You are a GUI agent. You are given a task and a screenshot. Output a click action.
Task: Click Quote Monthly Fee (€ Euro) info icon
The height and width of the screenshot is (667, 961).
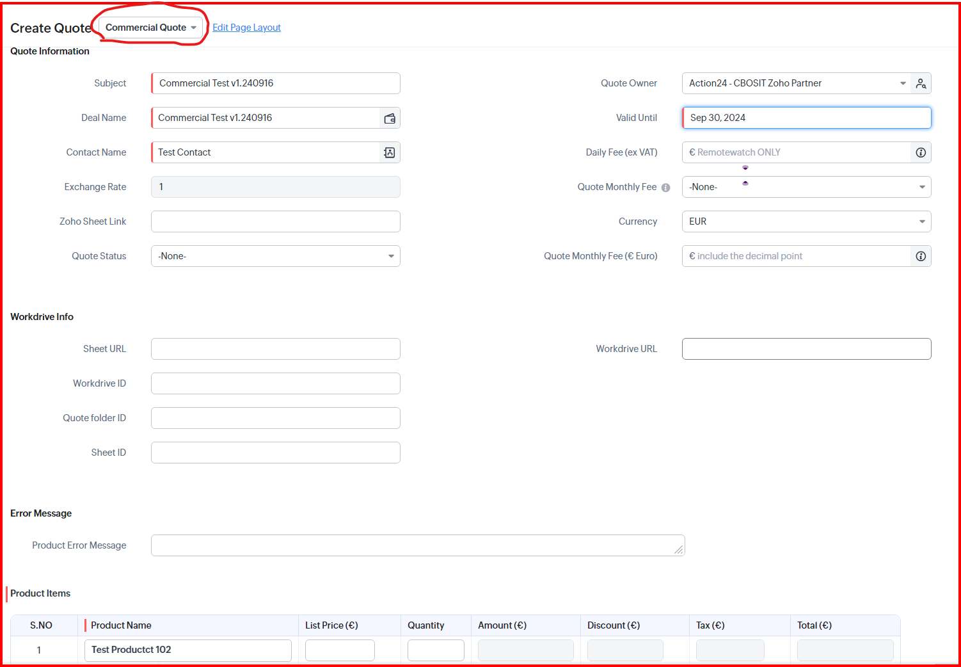[x=921, y=256]
